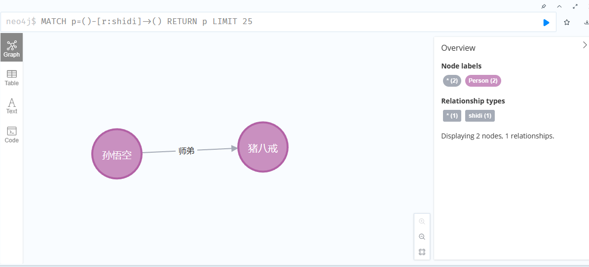Save query to favorites with star icon
The height and width of the screenshot is (267, 589).
[x=567, y=23]
